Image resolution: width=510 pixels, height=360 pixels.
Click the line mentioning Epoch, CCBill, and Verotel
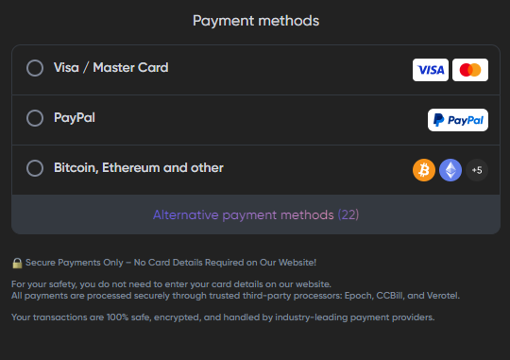click(x=235, y=296)
